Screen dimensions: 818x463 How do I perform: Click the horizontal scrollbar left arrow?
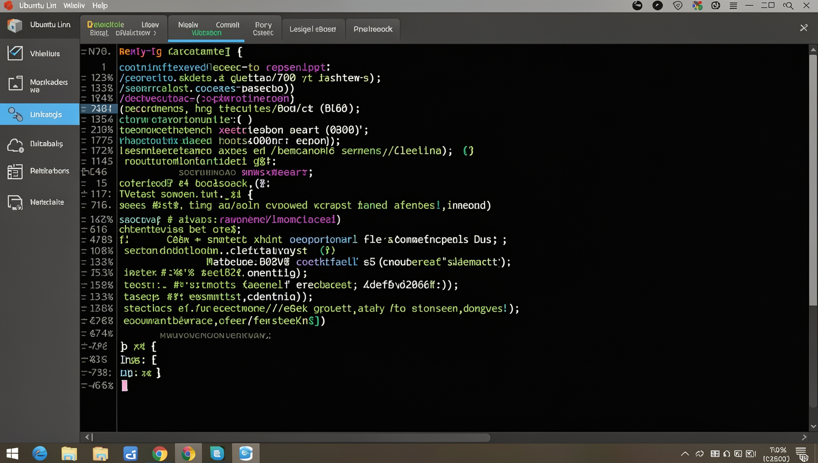pyautogui.click(x=87, y=437)
